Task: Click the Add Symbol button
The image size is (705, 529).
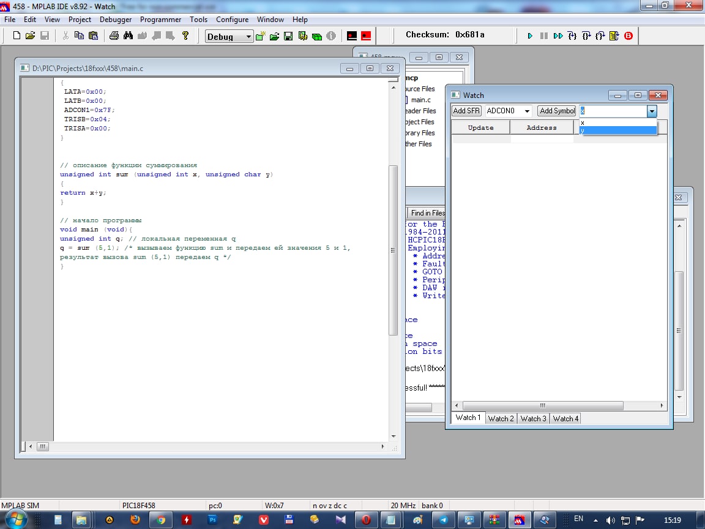Action: pos(557,111)
